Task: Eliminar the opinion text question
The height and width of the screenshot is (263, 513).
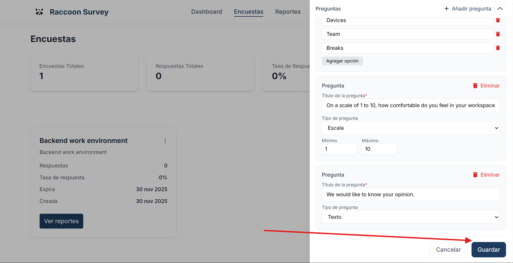Action: pyautogui.click(x=486, y=175)
